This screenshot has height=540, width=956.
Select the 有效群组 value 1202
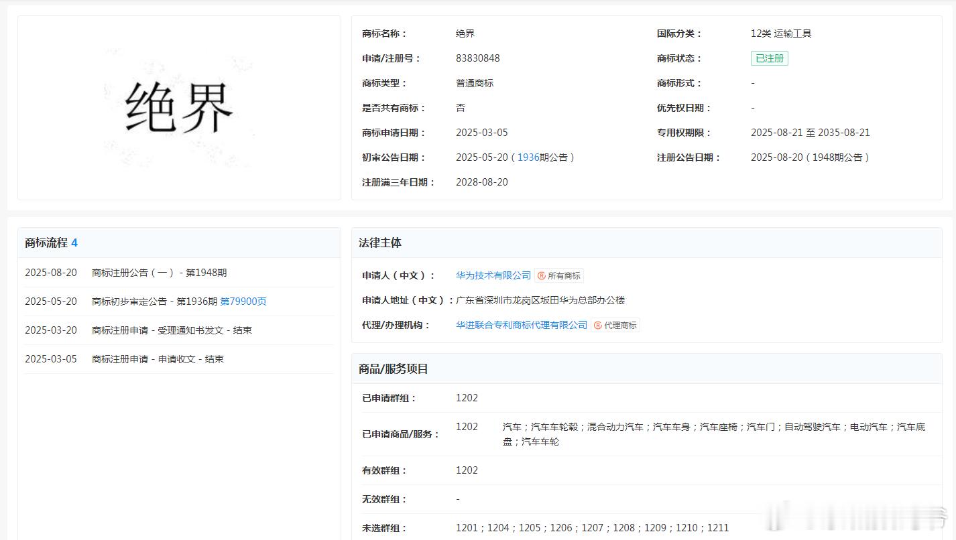(x=467, y=470)
